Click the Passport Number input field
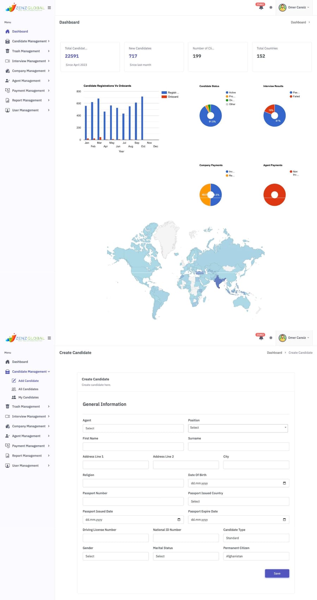The image size is (317, 600). pyautogui.click(x=133, y=501)
